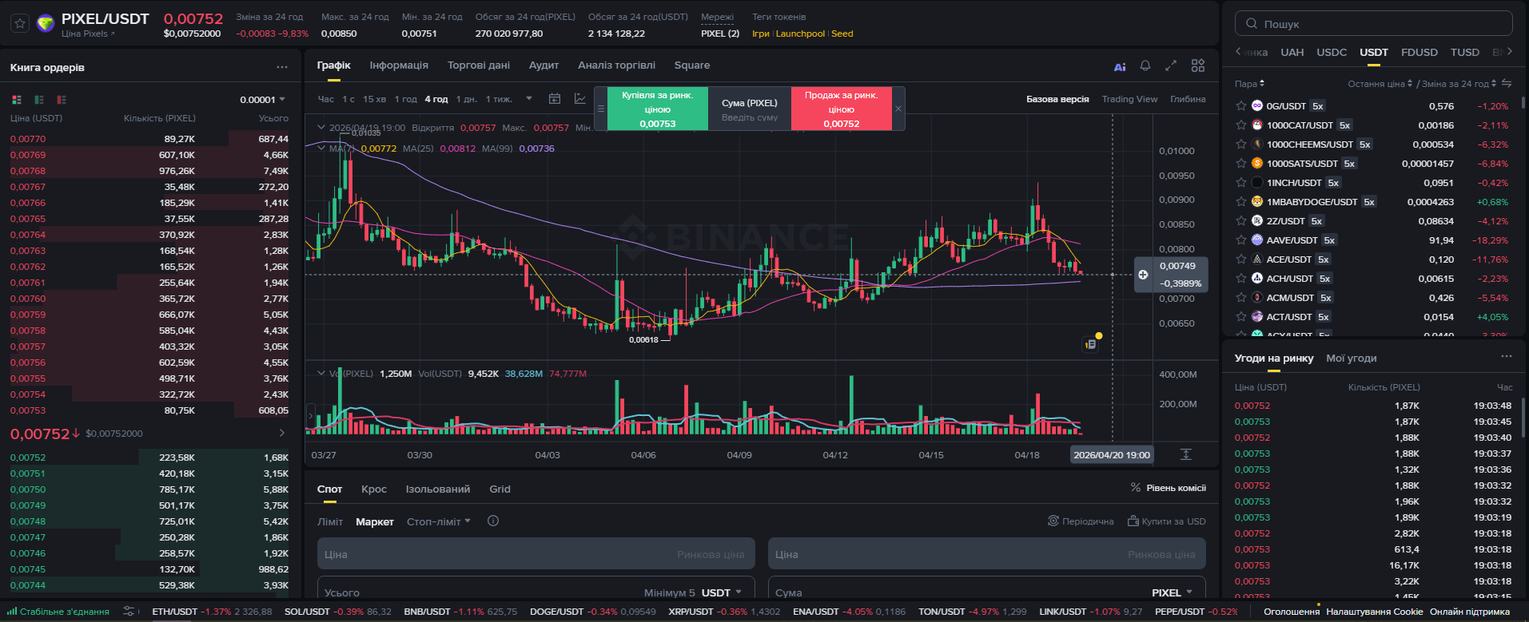
Task: Favorite the 0G/USDT pair star
Action: pyautogui.click(x=1241, y=105)
